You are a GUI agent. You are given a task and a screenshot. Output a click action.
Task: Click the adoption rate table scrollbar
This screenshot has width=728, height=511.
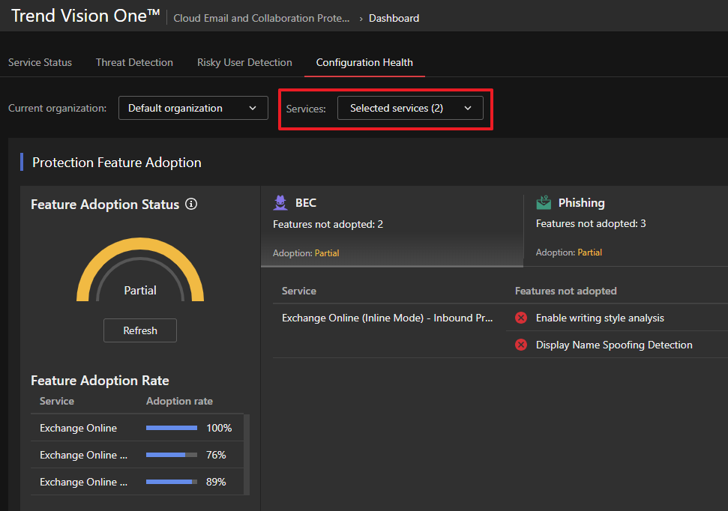point(247,453)
